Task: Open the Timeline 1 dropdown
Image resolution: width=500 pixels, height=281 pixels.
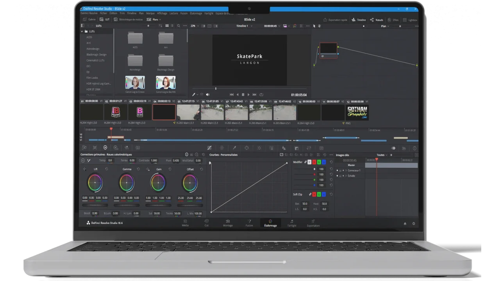Action: (244, 26)
